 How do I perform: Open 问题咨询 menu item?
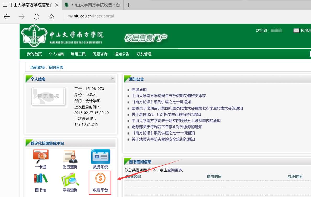click(100, 54)
